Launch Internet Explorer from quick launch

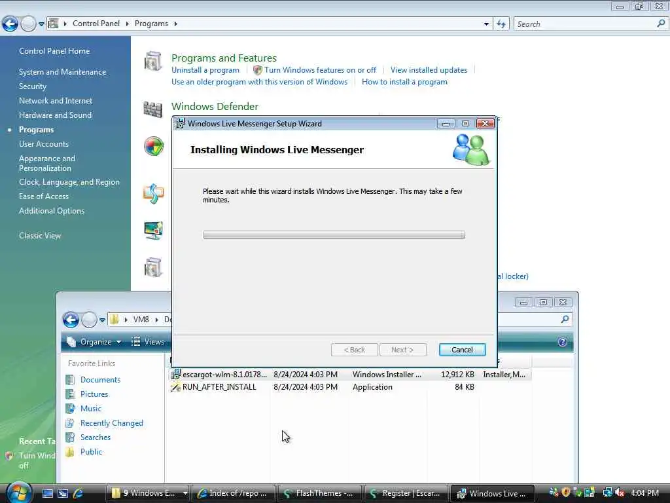pyautogui.click(x=78, y=493)
